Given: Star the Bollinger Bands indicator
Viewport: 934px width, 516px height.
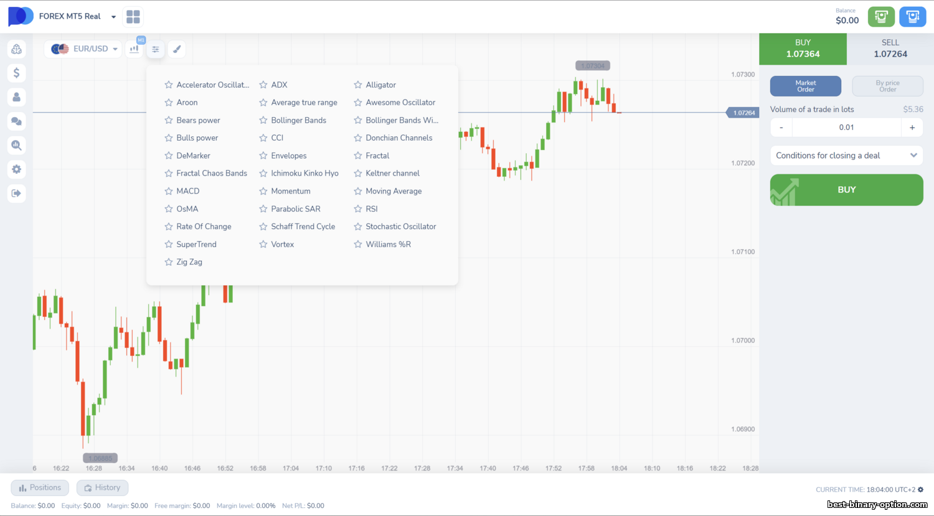Looking at the screenshot, I should click(x=263, y=120).
